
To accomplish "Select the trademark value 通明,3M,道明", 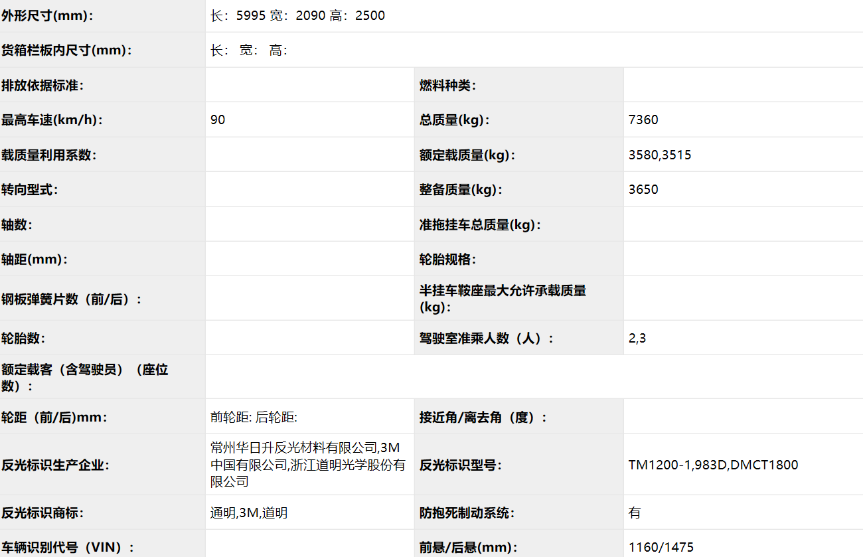I will coord(249,513).
